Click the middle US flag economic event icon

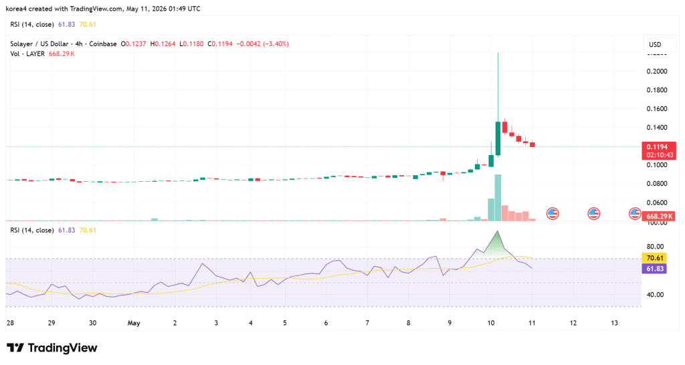coord(593,213)
